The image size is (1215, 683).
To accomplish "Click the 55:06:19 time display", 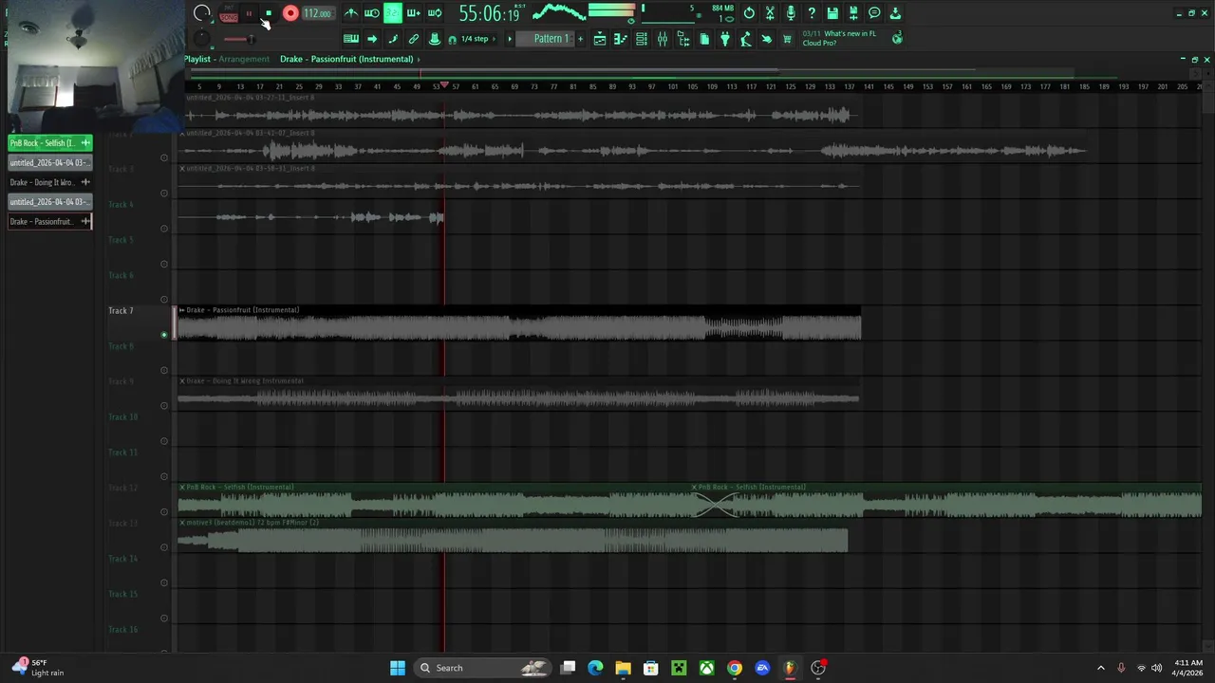I will tap(489, 13).
